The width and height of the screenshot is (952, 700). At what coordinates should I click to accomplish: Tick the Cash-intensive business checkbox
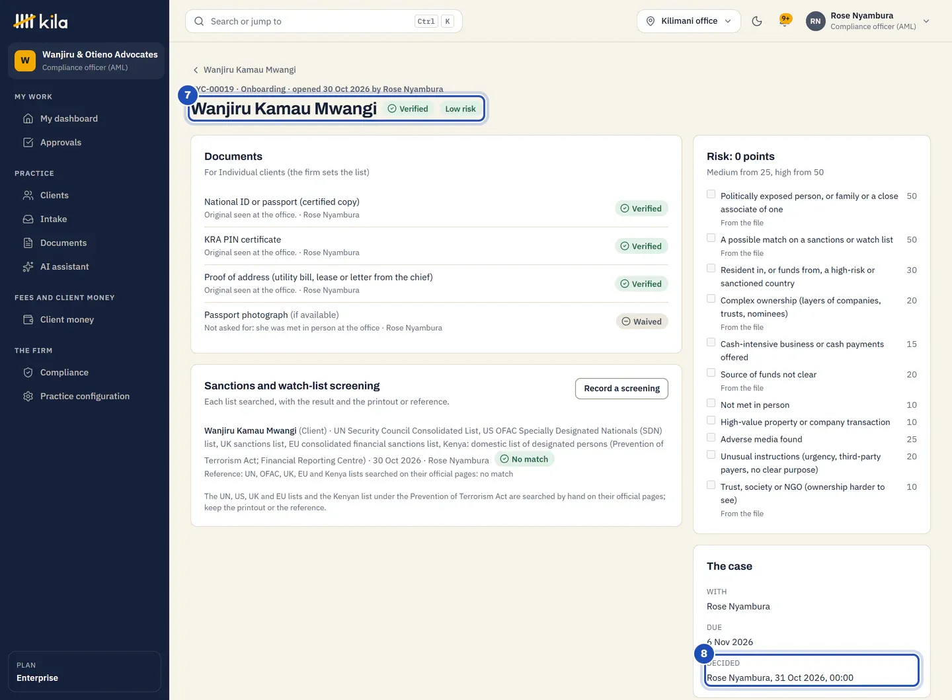pos(711,342)
